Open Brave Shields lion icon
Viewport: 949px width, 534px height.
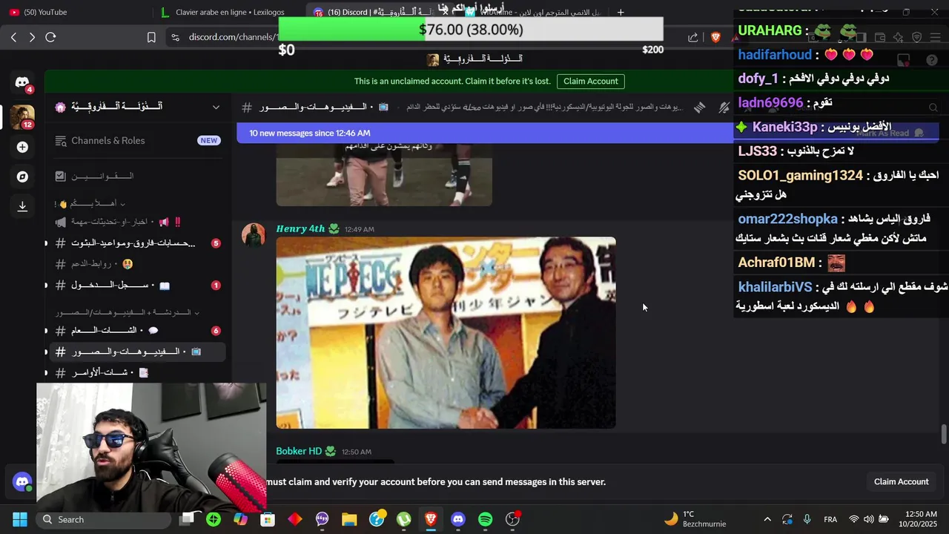pyautogui.click(x=715, y=37)
